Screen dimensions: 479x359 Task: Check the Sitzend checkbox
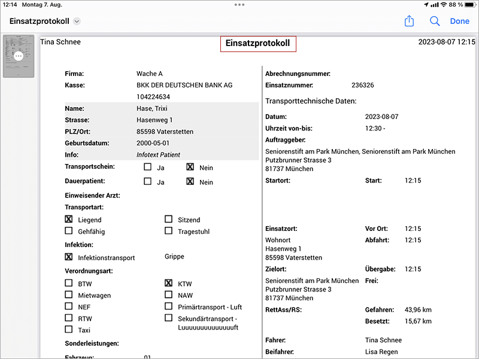(169, 220)
